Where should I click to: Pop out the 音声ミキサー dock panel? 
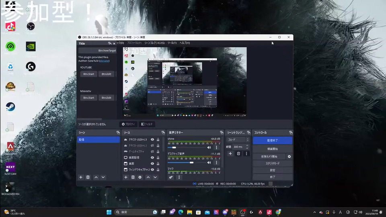click(x=222, y=133)
